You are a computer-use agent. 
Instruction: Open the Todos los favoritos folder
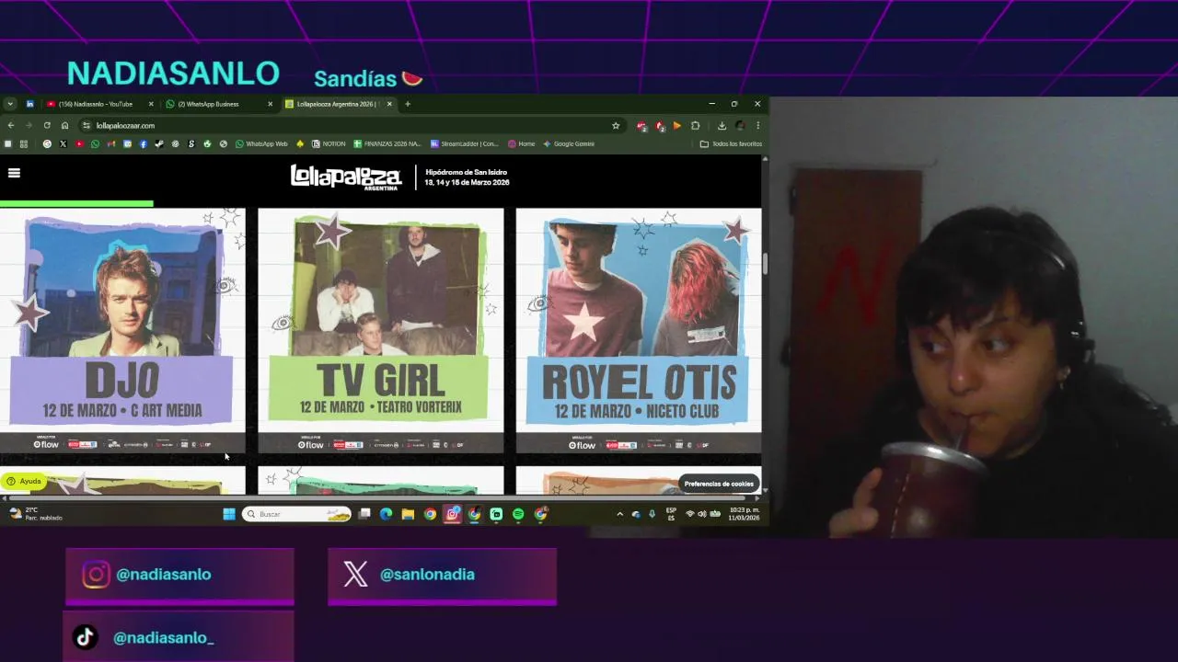pyautogui.click(x=732, y=143)
